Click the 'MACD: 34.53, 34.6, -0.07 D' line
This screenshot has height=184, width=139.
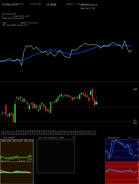coord(13,18)
